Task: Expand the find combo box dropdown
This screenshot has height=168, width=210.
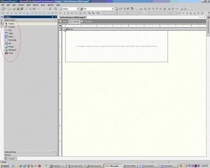Action: (x=113, y=9)
